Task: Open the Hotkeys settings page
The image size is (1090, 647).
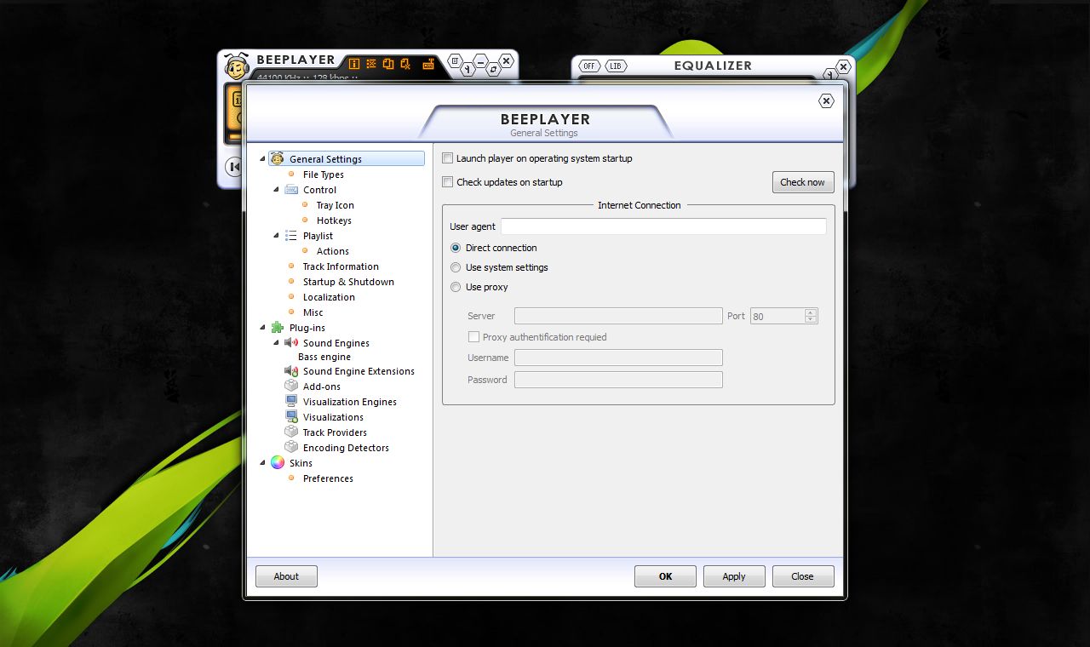Action: point(334,220)
